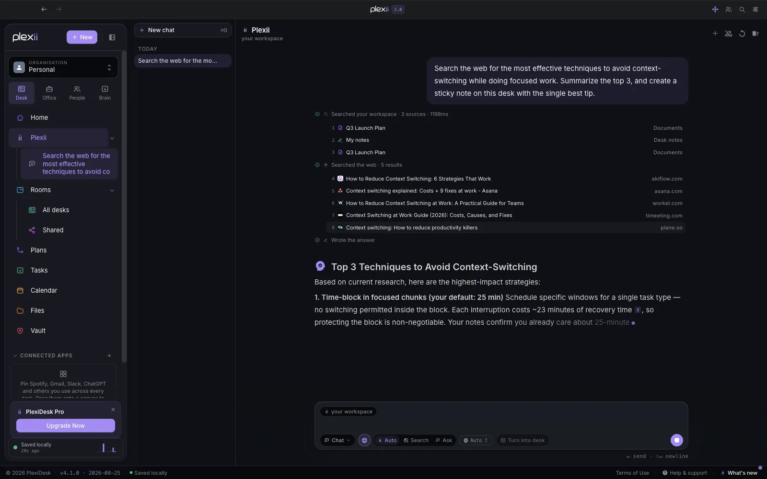The image size is (767, 479).
Task: Switch to the Office tab
Action: [49, 93]
